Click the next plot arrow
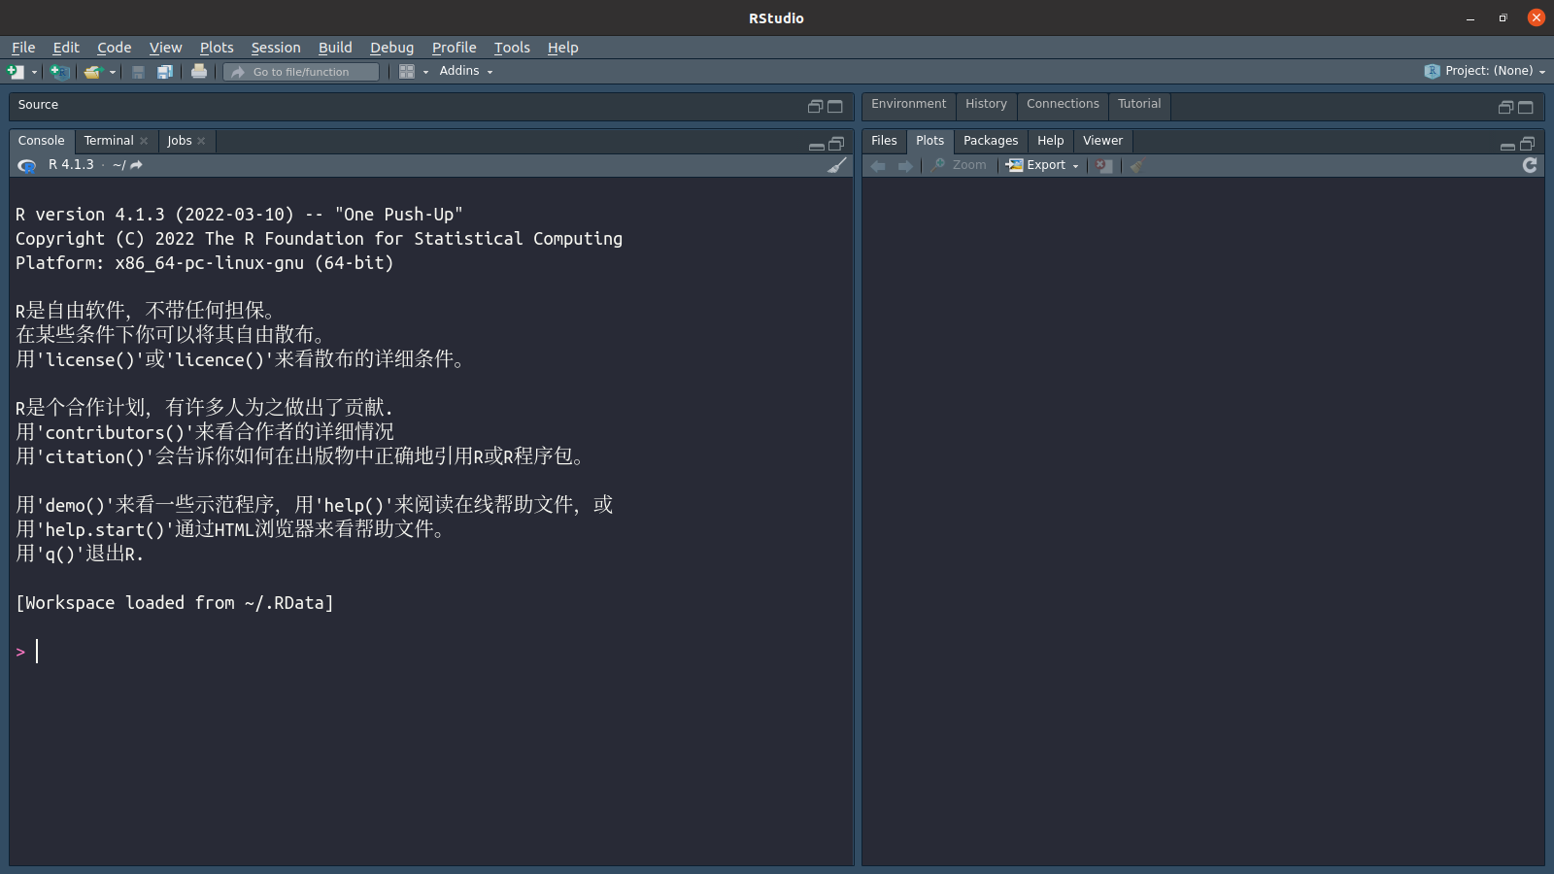Viewport: 1554px width, 874px height. [x=905, y=166]
